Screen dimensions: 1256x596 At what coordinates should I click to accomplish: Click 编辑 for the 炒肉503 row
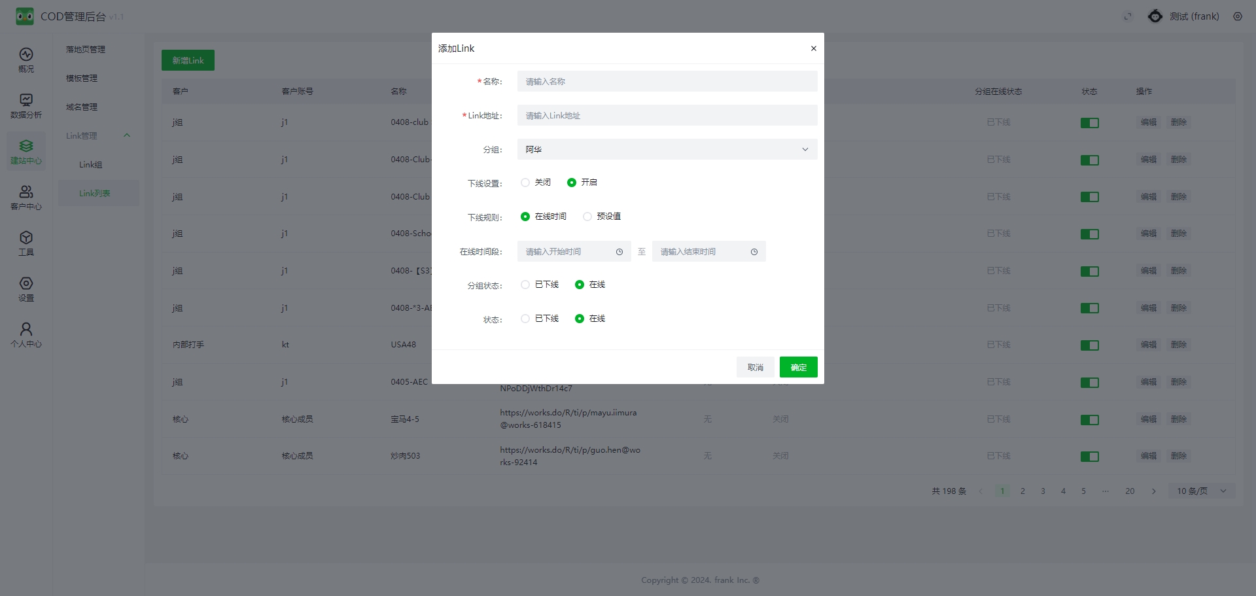pos(1149,456)
